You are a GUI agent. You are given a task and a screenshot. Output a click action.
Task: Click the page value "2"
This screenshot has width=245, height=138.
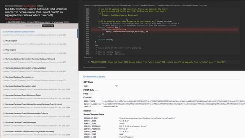[116, 86]
